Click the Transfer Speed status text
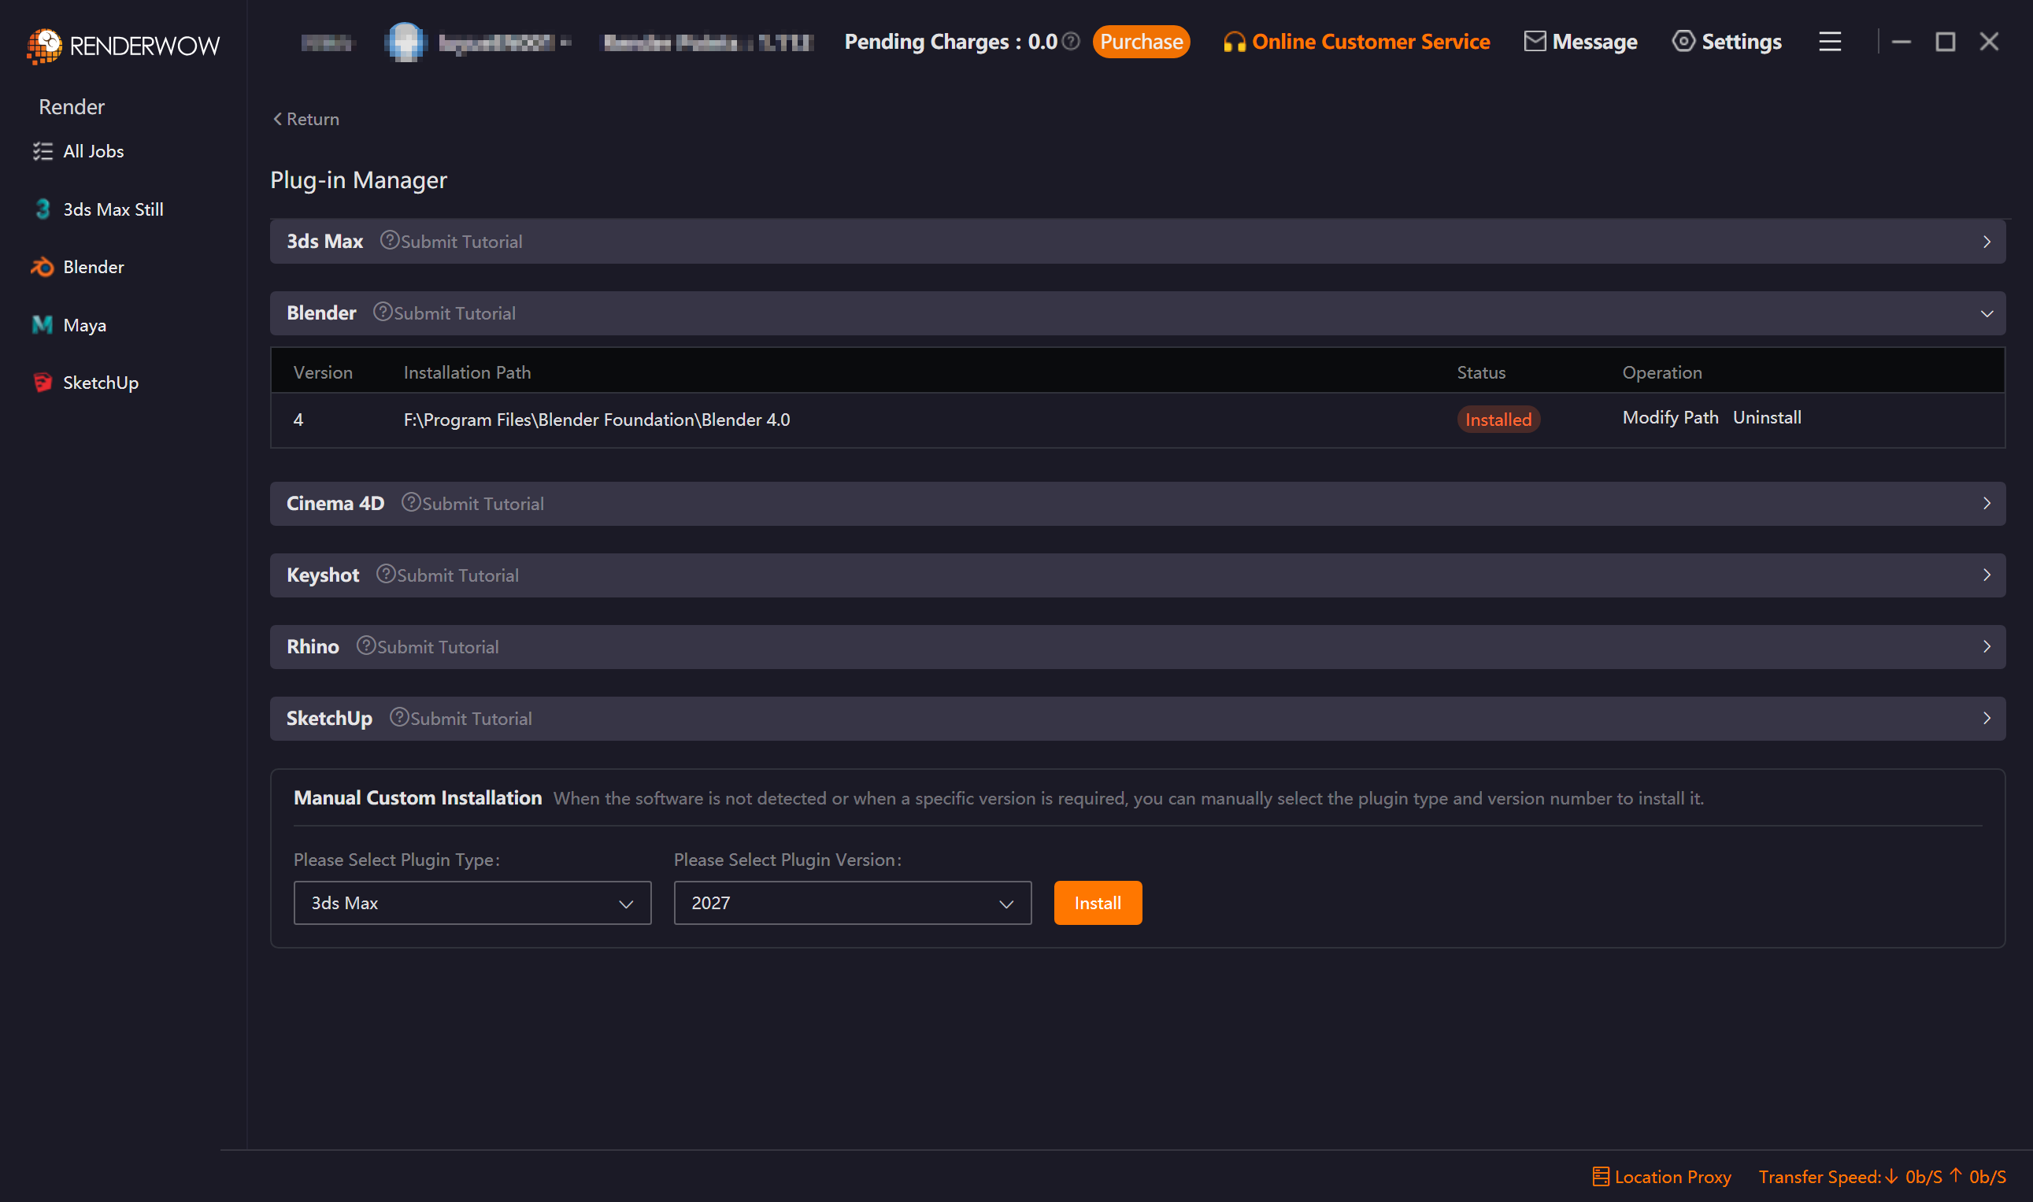This screenshot has height=1202, width=2033. (x=1883, y=1176)
